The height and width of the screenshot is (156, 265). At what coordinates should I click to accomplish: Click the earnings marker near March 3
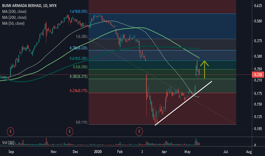pos(139,131)
